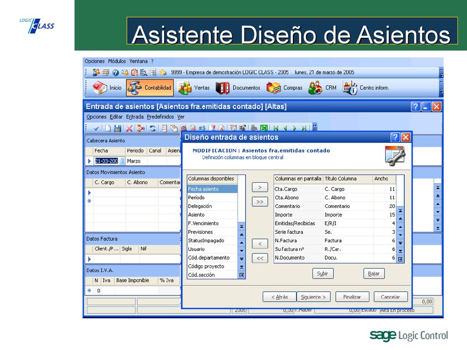Click the Finalizar button
The width and height of the screenshot is (467, 350).
[352, 297]
